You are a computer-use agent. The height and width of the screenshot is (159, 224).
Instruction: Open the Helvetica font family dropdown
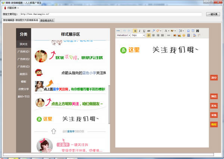point(123,35)
